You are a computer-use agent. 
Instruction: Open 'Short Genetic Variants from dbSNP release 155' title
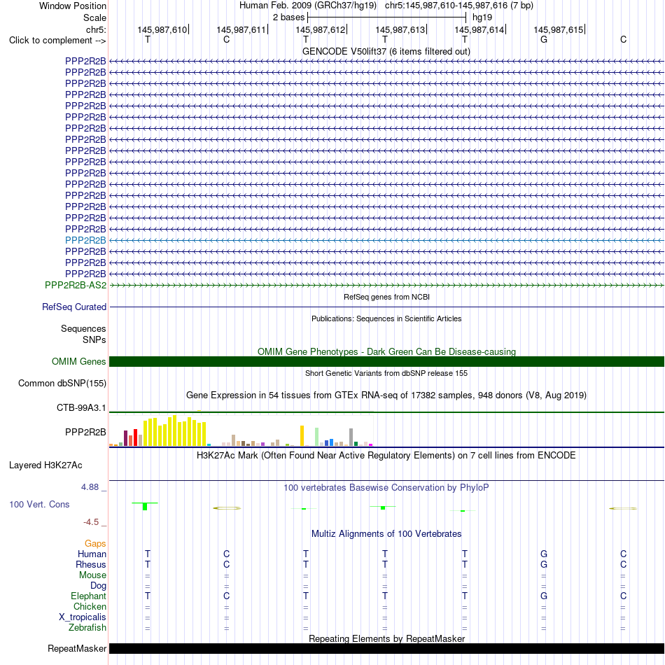tap(386, 373)
